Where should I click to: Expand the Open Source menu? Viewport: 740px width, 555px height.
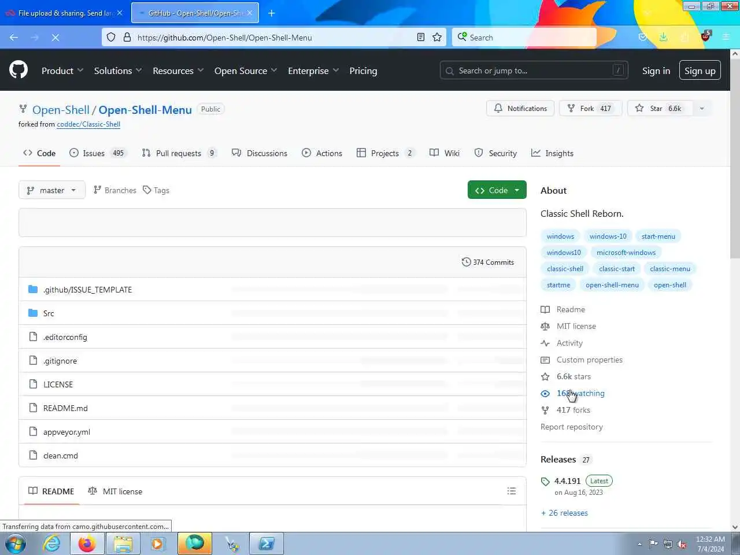click(x=246, y=71)
